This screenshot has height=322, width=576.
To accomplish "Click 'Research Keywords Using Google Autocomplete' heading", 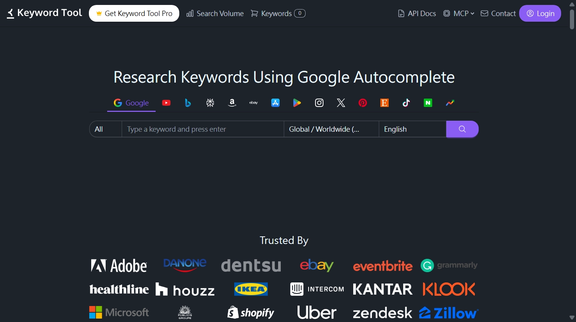I will [x=284, y=77].
